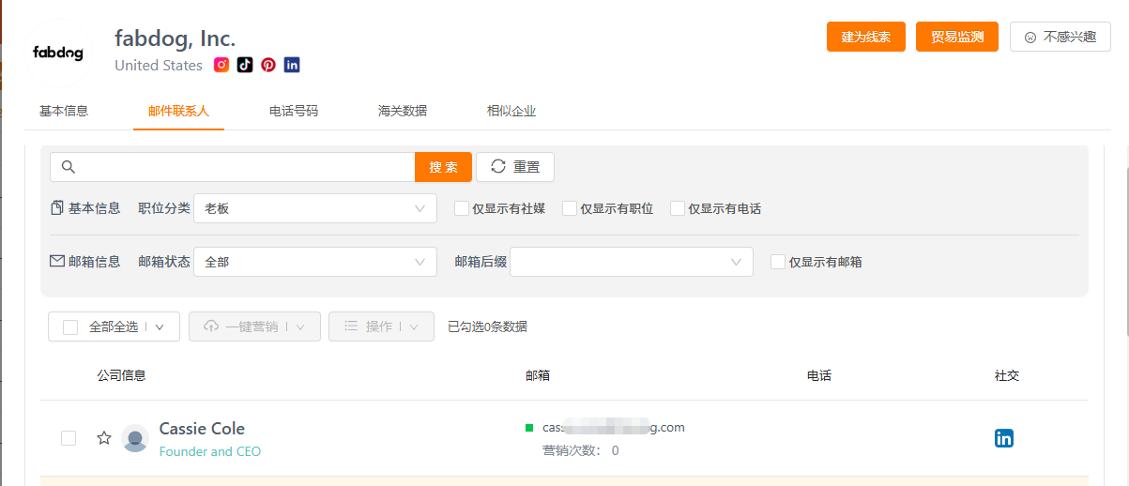
Task: Click the Founder and CEO title
Action: tap(210, 451)
